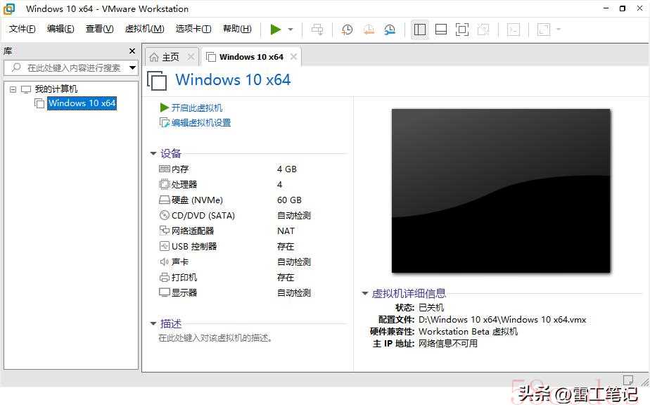Take a snapshot using the clock-plus icon
Viewport: 650px width, 414px height.
[347, 30]
